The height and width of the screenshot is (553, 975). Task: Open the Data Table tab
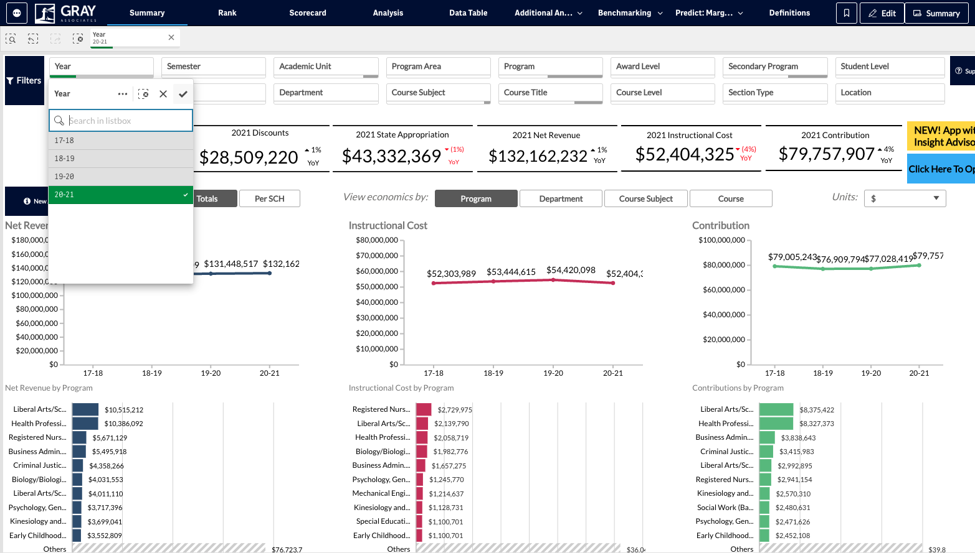(x=468, y=12)
